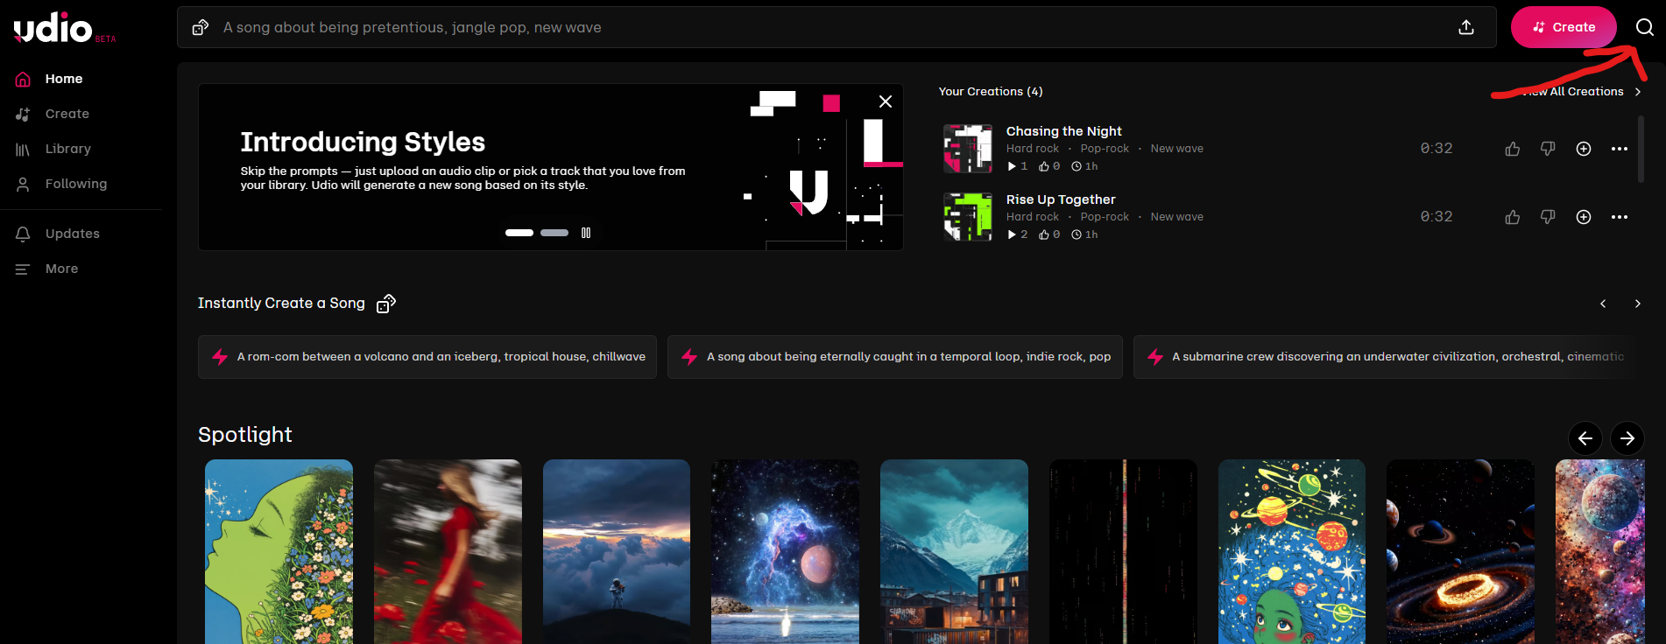Click the pink Create button
The image size is (1666, 644).
(1563, 27)
